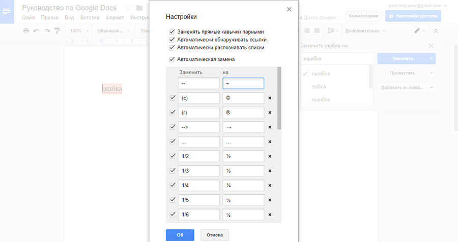This screenshot has width=458, height=242.
Task: Toggle Автоматически распознавать списки checkbox
Action: coord(172,48)
